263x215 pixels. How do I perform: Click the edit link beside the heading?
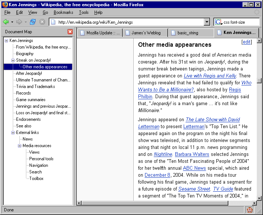247,42
